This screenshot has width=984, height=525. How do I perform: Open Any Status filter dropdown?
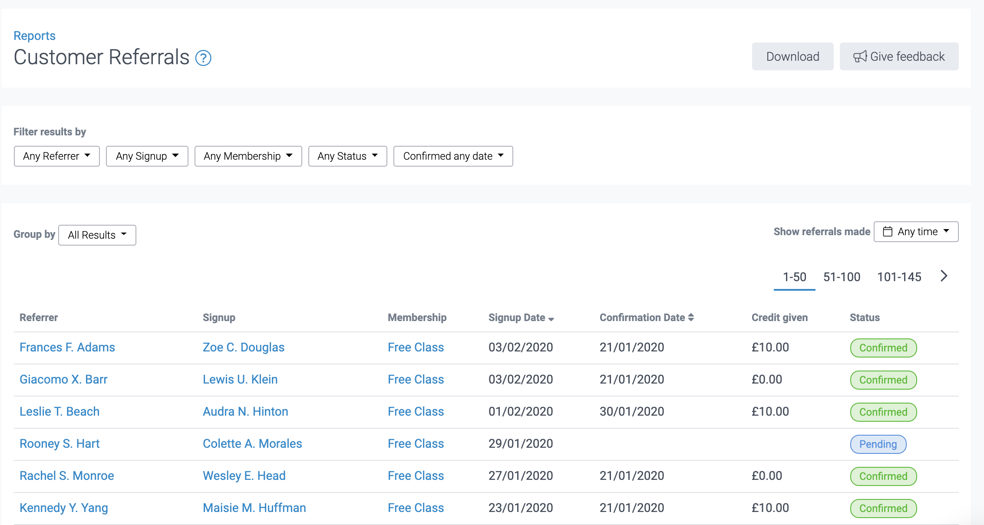coord(347,156)
